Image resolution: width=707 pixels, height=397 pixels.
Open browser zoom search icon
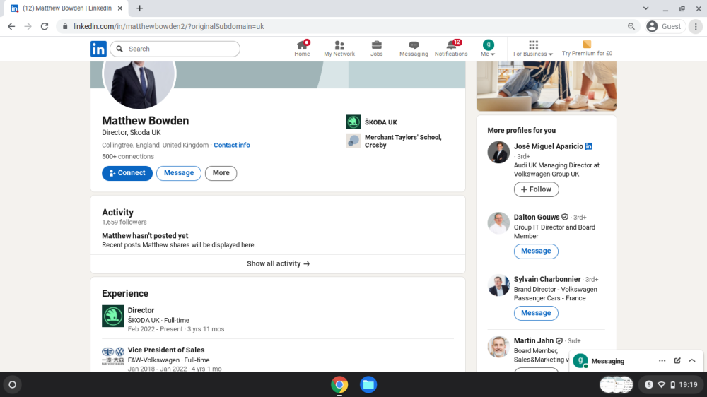click(631, 27)
